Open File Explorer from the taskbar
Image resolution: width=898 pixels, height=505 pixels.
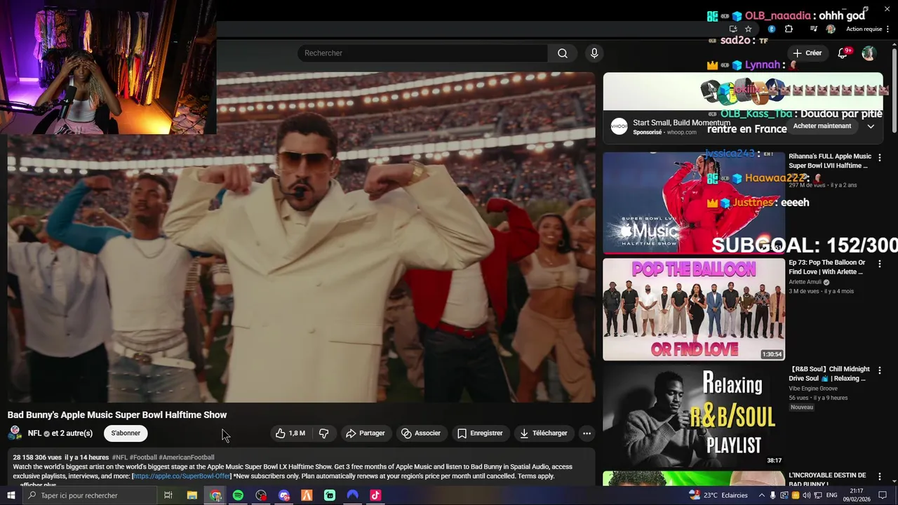tap(192, 495)
